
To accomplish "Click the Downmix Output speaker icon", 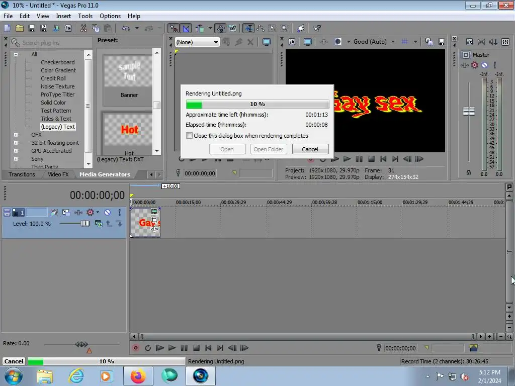I will click(x=481, y=42).
